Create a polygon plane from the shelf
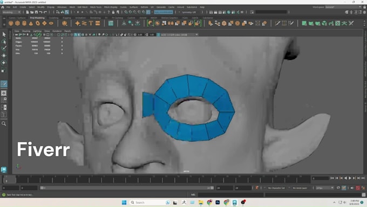Viewport: 367px width, 207px height. pos(44,23)
